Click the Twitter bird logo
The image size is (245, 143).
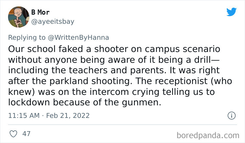coord(232,12)
